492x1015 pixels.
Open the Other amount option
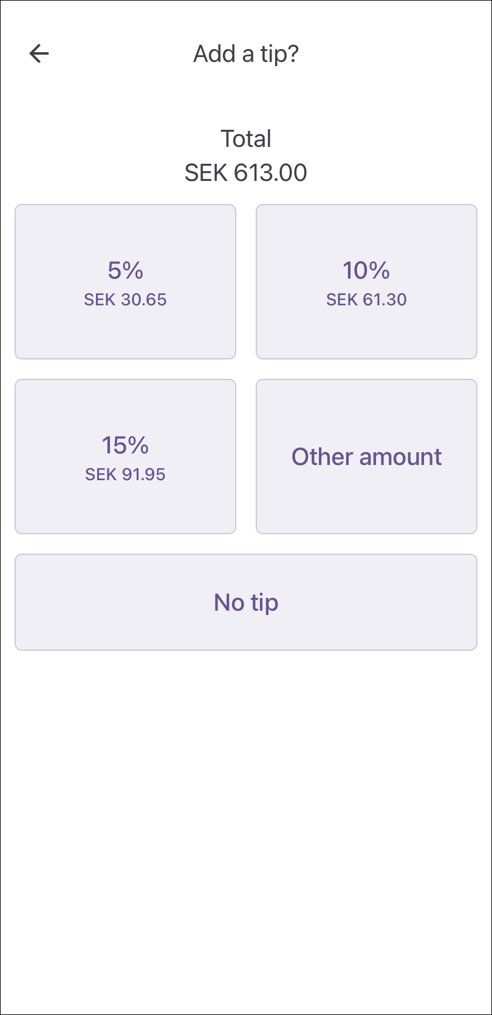tap(366, 457)
